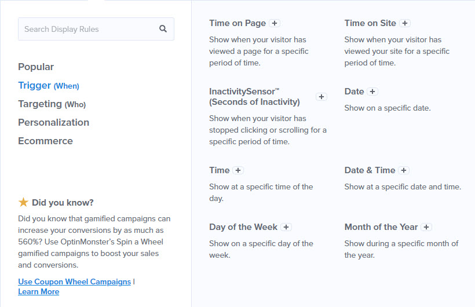The image size is (475, 307).
Task: Add the Time on Page rule
Action: click(x=275, y=23)
